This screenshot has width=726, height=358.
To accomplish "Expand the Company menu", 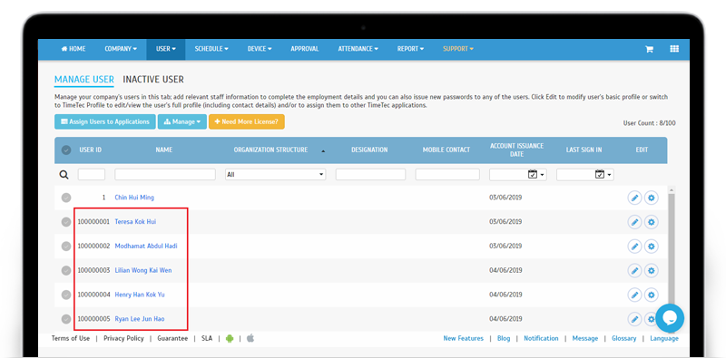I will point(121,49).
